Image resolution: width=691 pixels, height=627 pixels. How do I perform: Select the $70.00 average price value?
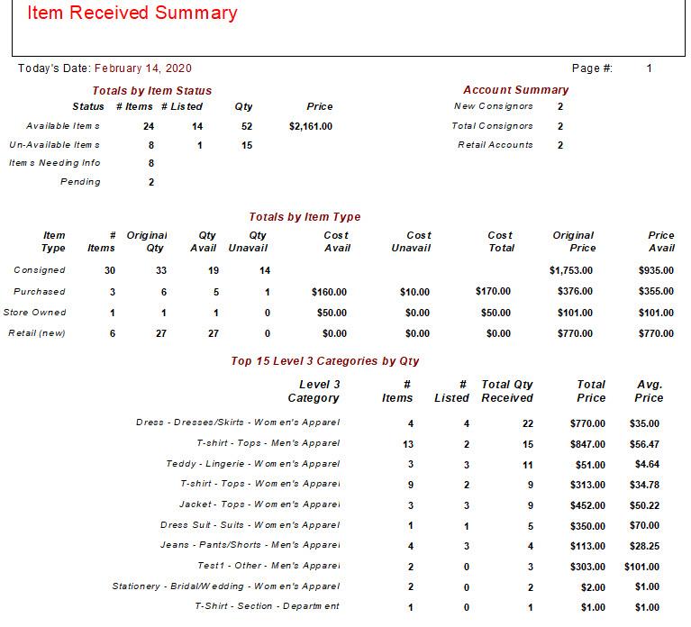(x=644, y=526)
